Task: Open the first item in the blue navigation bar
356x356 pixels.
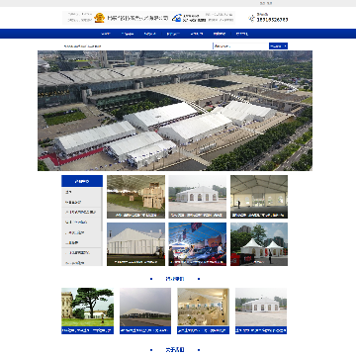Action: (x=106, y=34)
